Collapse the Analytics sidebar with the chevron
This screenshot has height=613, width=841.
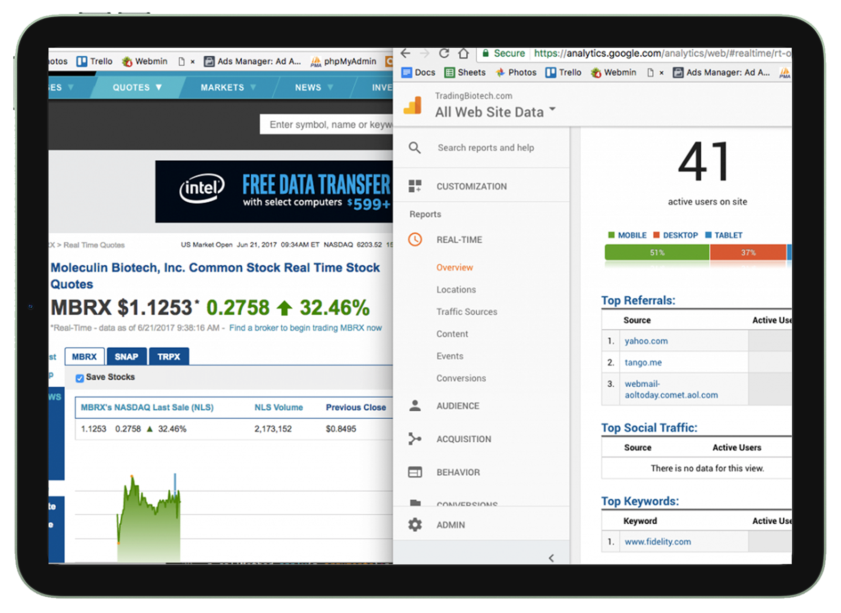551,558
